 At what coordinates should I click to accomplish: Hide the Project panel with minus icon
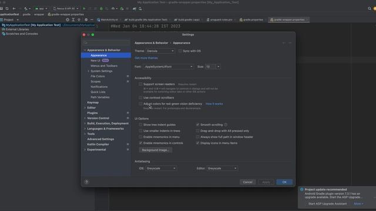[92, 20]
